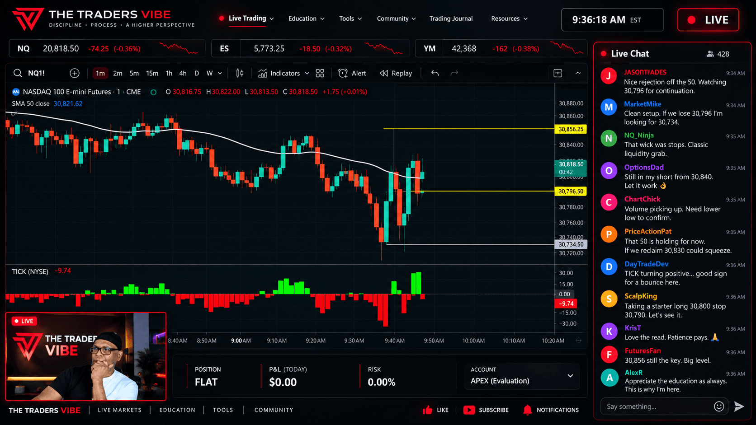Redo the chart action
The width and height of the screenshot is (756, 425).
[x=454, y=73]
